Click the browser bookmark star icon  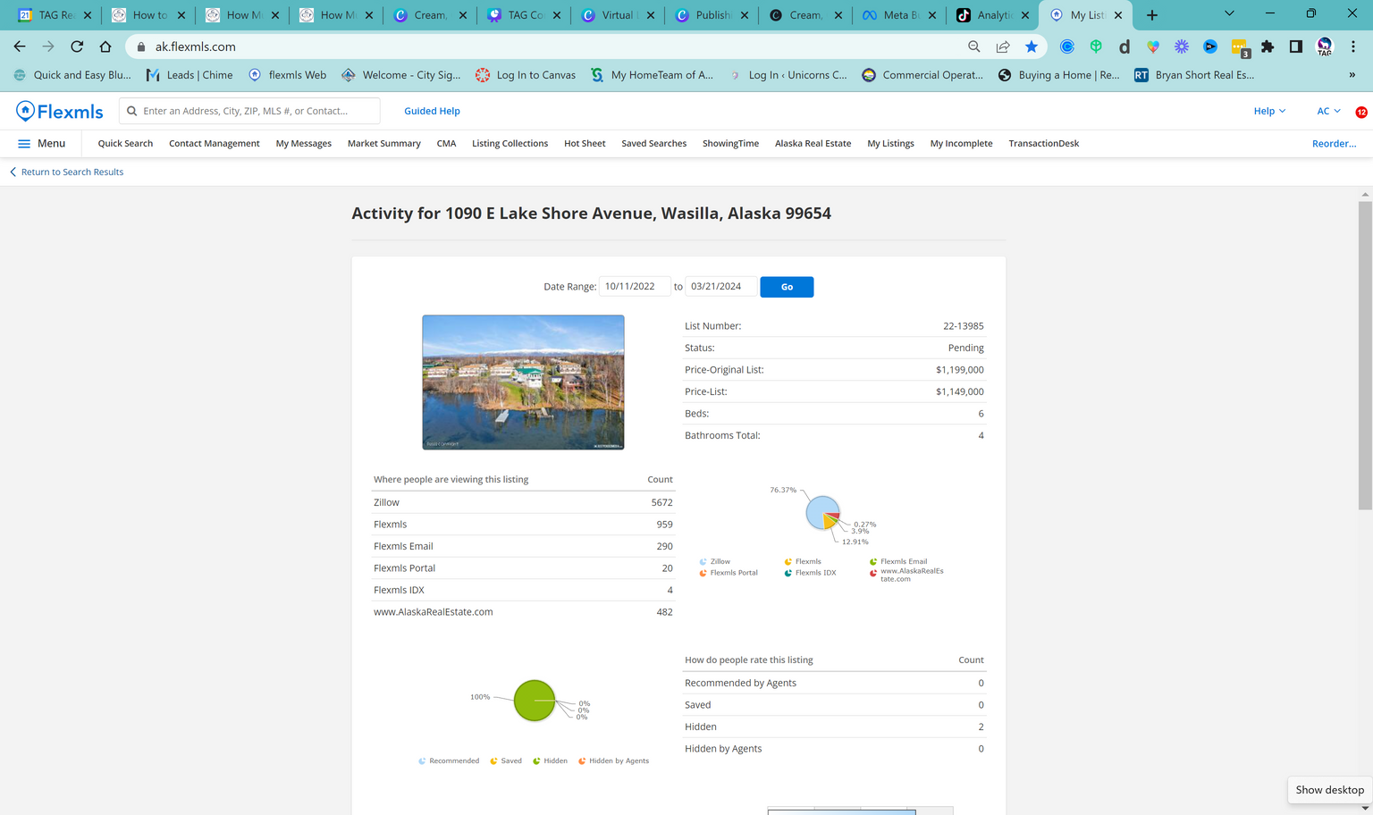point(1032,46)
